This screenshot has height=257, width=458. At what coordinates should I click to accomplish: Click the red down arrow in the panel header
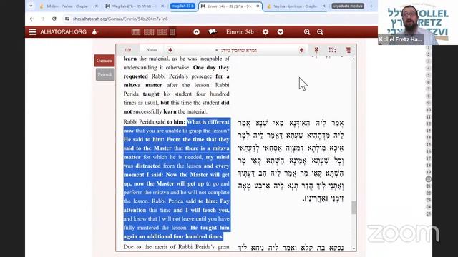tap(170, 50)
